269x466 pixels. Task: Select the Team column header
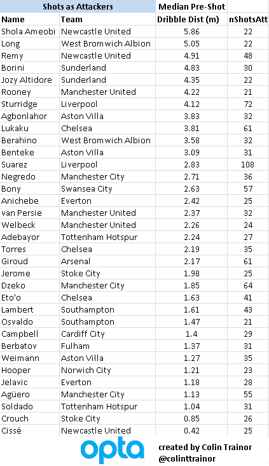click(107, 19)
